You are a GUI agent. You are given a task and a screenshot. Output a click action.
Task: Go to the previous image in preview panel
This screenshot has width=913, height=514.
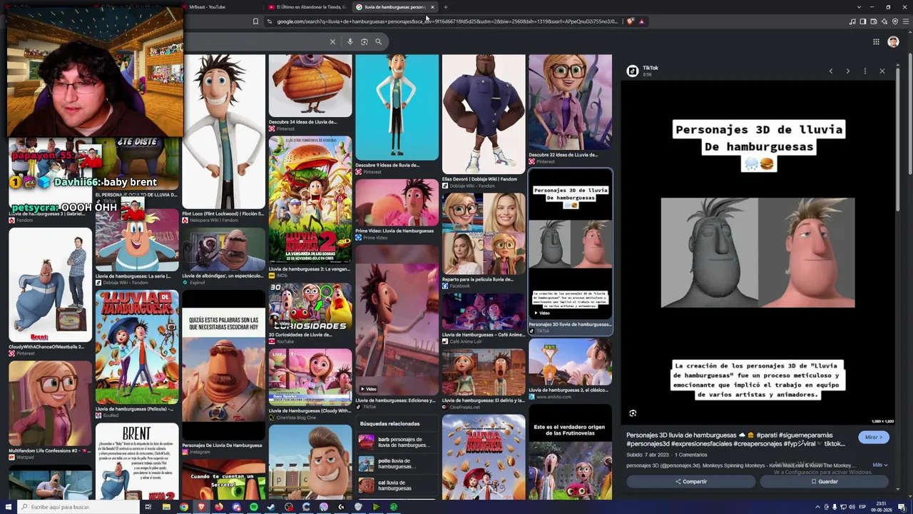(830, 71)
